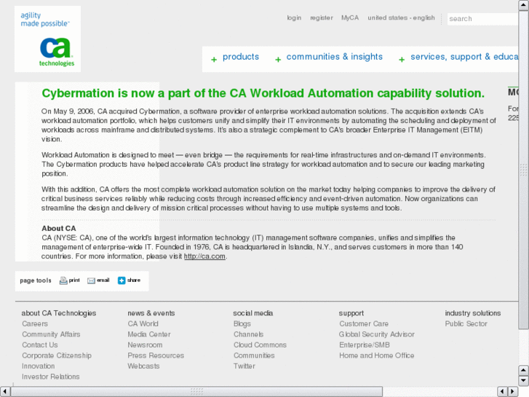Click the print text label
The width and height of the screenshot is (529, 397).
click(x=74, y=280)
